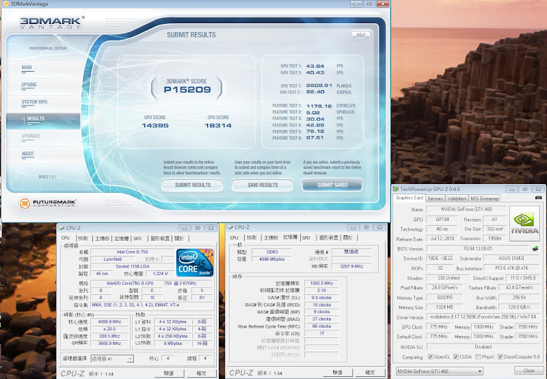The height and width of the screenshot is (379, 547).
Task: Click the 3DMarkVantage title bar icon
Action: tap(5, 4)
